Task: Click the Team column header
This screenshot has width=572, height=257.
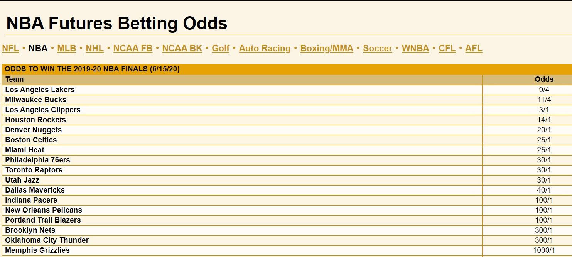Action: pos(15,79)
